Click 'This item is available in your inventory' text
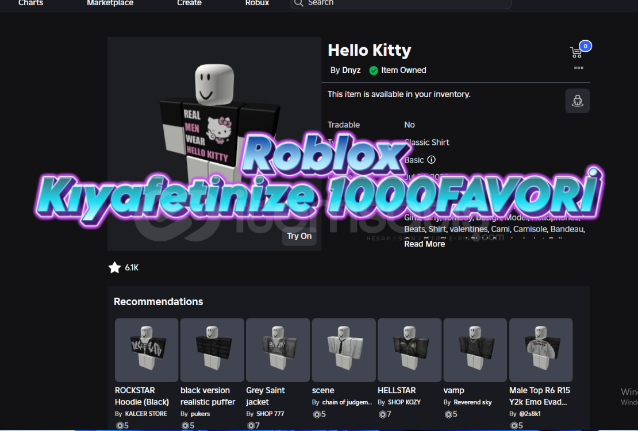 click(x=399, y=94)
